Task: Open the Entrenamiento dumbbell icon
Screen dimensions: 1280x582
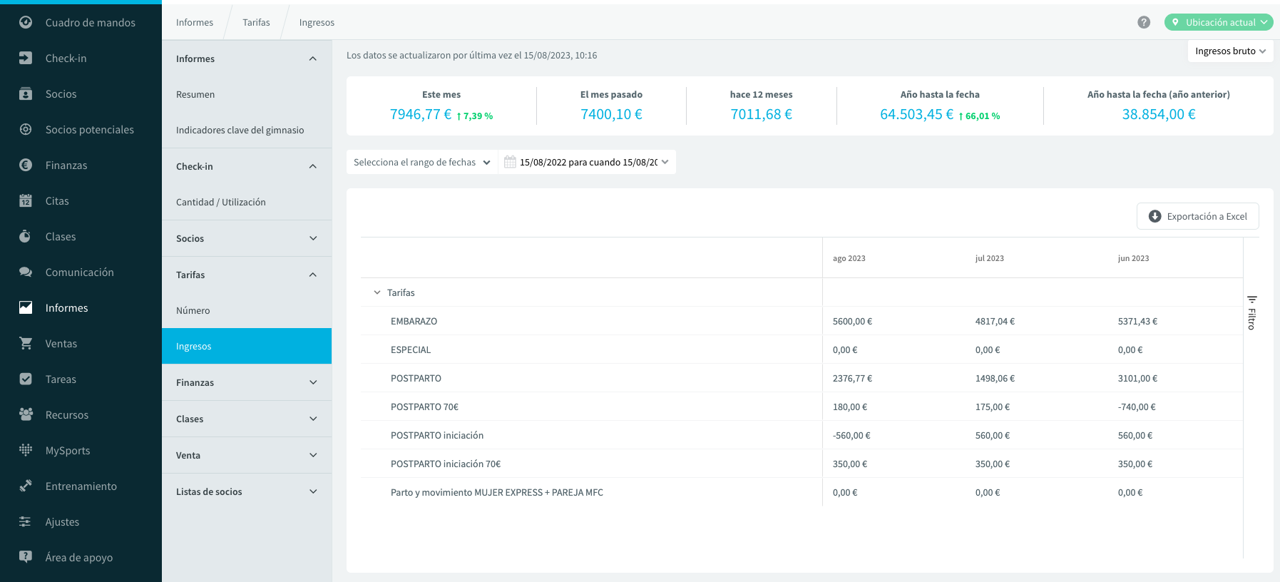Action: pos(26,486)
